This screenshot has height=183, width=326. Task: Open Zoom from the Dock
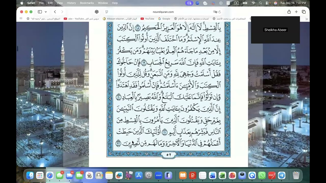[158, 175]
